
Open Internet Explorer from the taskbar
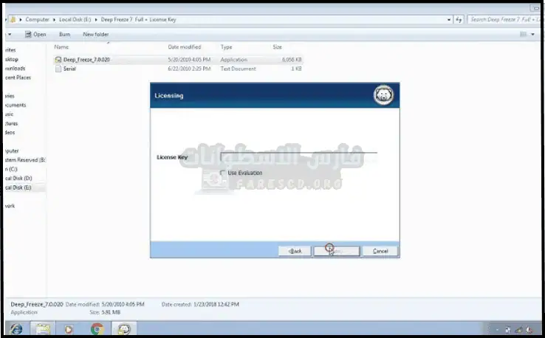(16, 328)
